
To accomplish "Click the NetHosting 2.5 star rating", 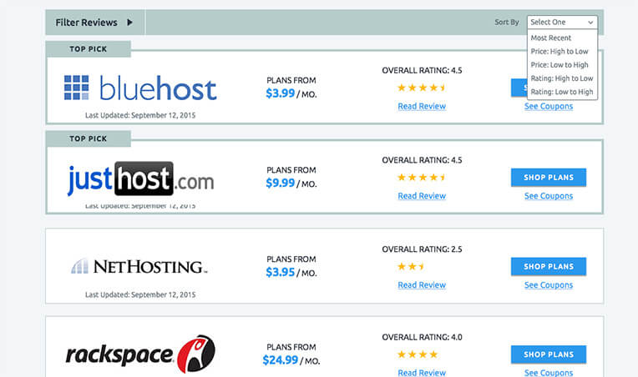I will 411,267.
